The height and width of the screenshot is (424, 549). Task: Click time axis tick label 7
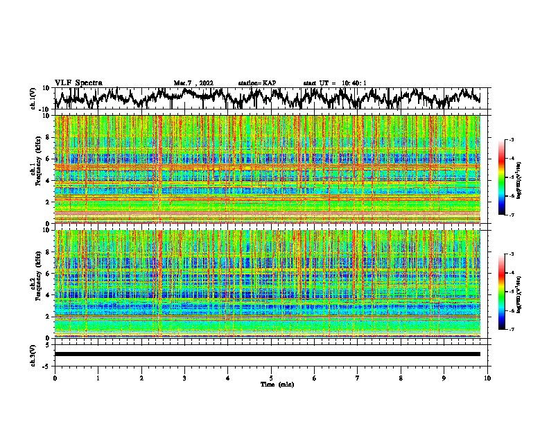[358, 378]
